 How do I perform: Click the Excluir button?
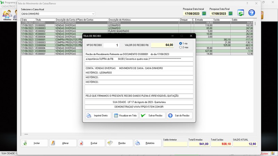point(91,143)
